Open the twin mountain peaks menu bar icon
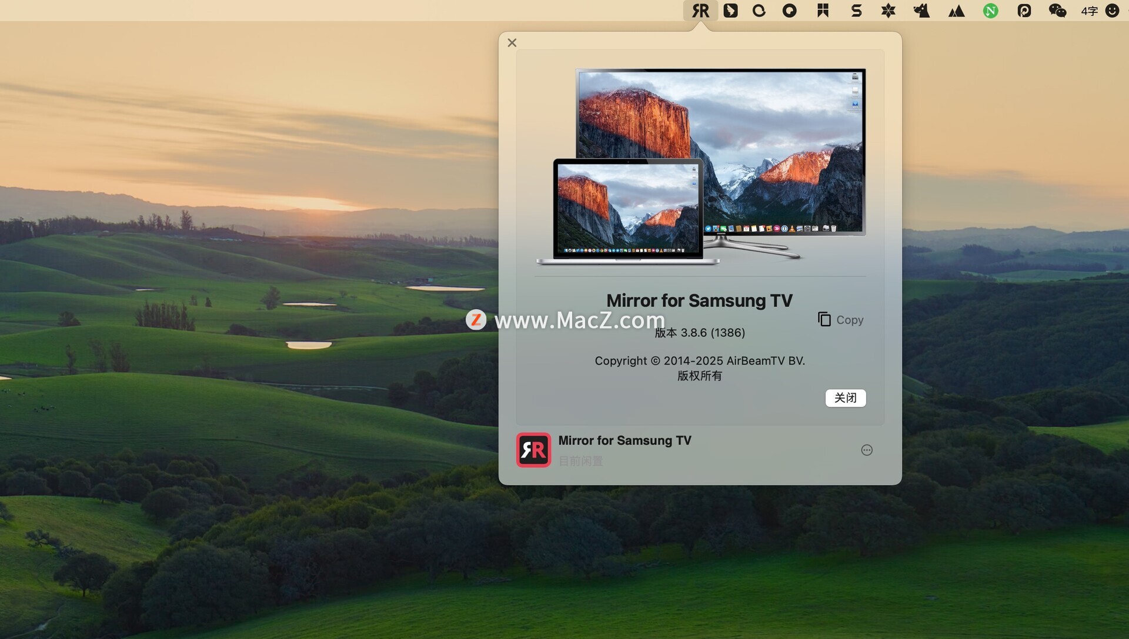The width and height of the screenshot is (1129, 639). tap(956, 11)
